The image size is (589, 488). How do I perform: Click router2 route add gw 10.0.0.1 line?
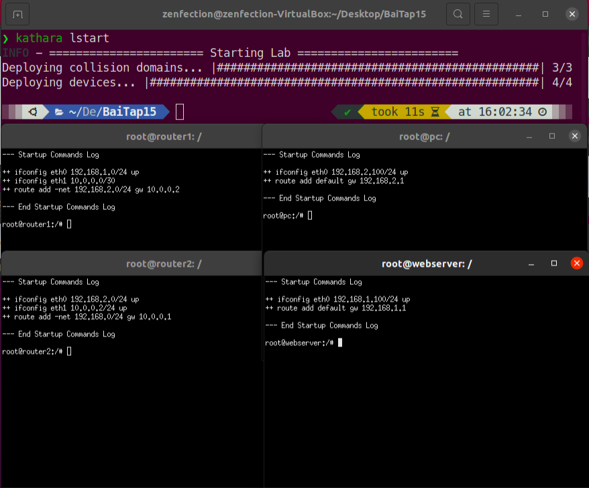(87, 317)
